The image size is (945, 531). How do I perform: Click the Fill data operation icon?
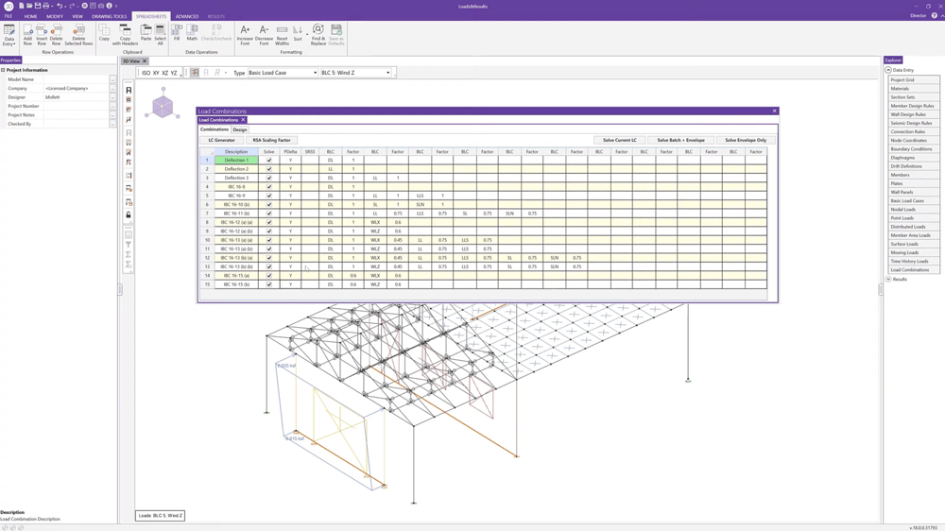[177, 34]
